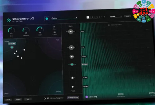Click the Back label atop depth column

(70, 26)
